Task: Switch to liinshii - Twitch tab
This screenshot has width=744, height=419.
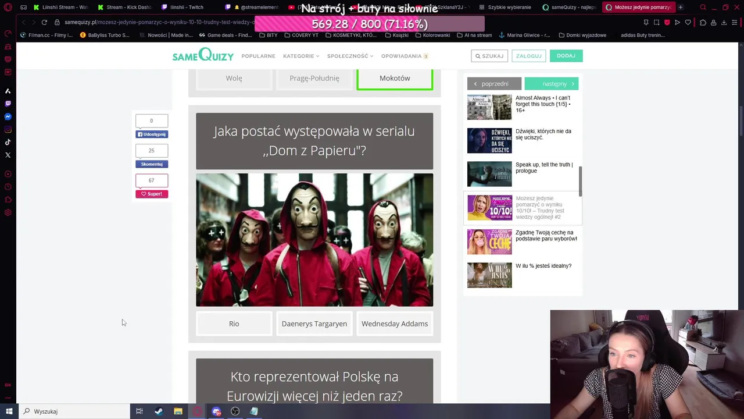Action: pyautogui.click(x=188, y=8)
